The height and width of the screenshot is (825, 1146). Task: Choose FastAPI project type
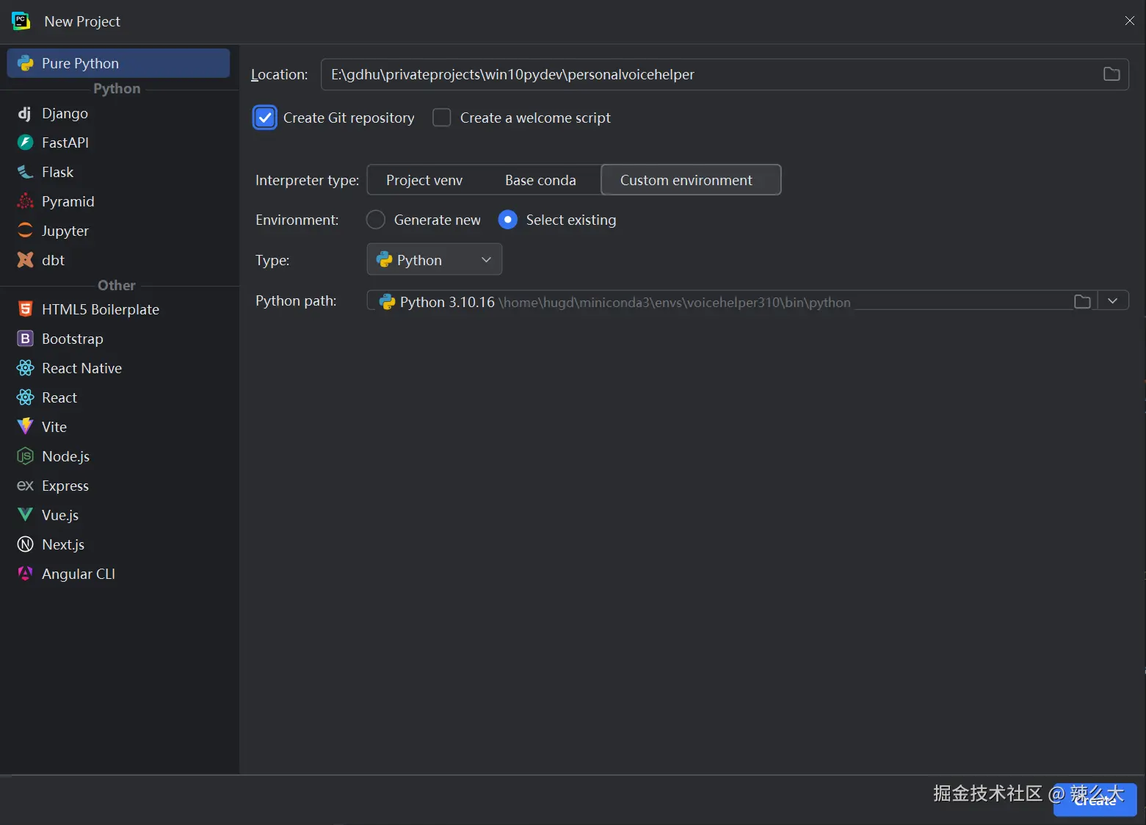click(x=118, y=143)
